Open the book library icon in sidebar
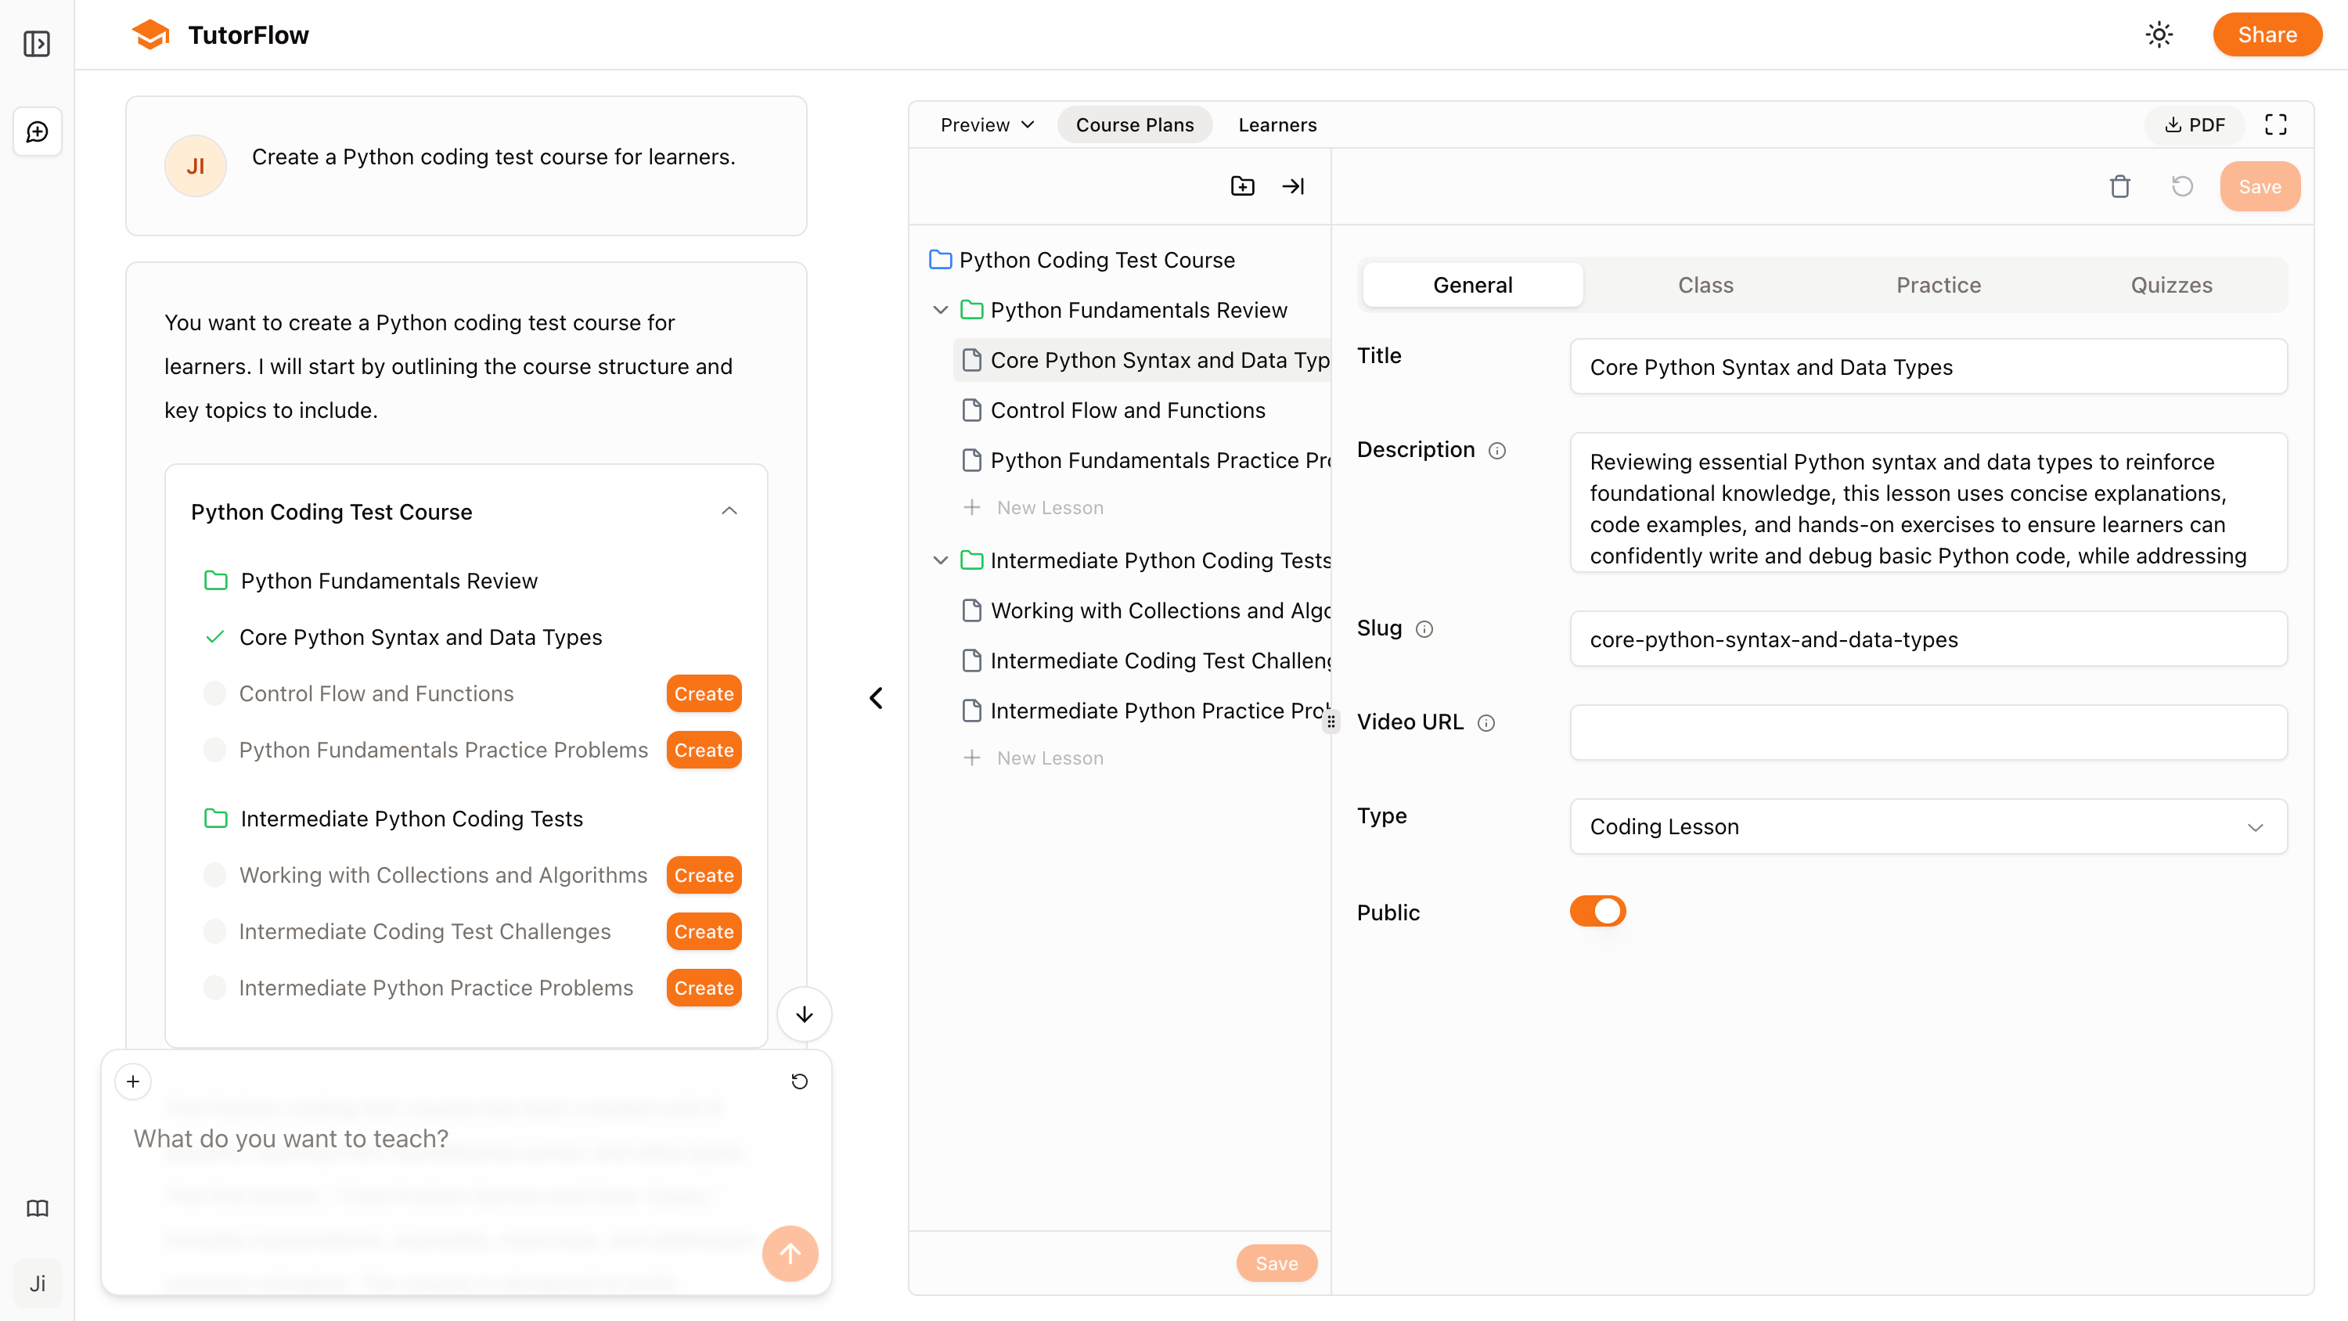The image size is (2348, 1321). (x=38, y=1208)
